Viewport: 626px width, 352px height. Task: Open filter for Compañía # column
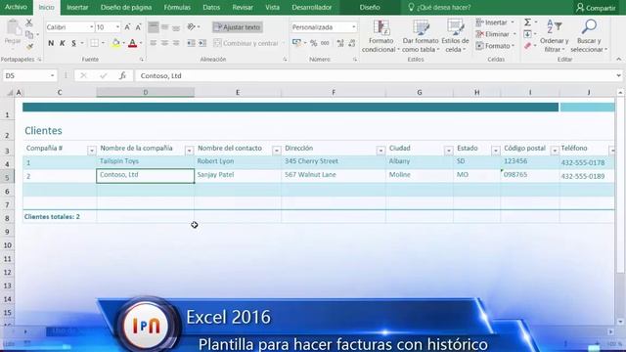click(91, 151)
